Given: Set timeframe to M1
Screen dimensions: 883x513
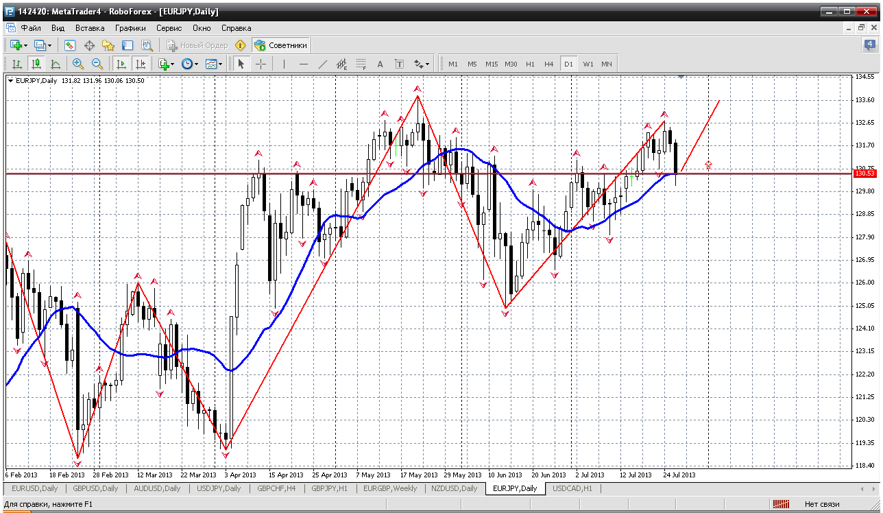Looking at the screenshot, I should pos(453,64).
